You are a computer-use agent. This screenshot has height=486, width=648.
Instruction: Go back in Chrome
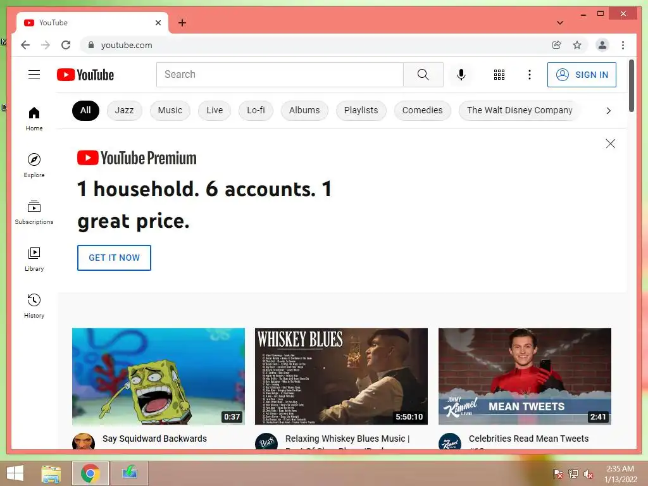click(25, 45)
